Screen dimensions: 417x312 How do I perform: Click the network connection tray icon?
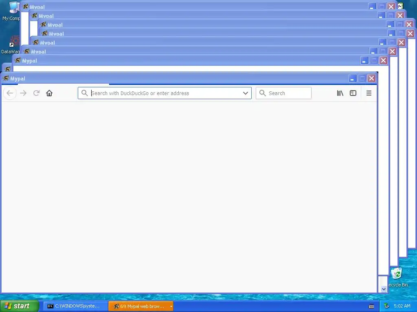point(387,306)
